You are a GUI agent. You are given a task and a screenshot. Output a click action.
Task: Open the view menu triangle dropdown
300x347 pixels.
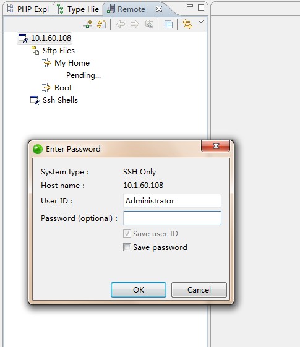tap(201, 22)
